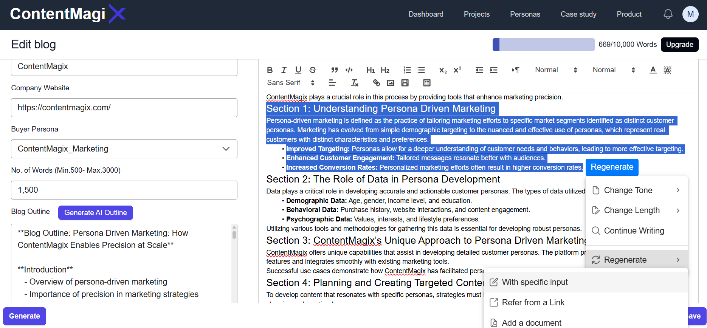This screenshot has height=328, width=707.
Task: Open text color picker
Action: pyautogui.click(x=653, y=70)
